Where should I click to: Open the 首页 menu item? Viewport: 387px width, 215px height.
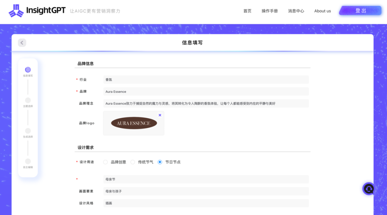247,11
